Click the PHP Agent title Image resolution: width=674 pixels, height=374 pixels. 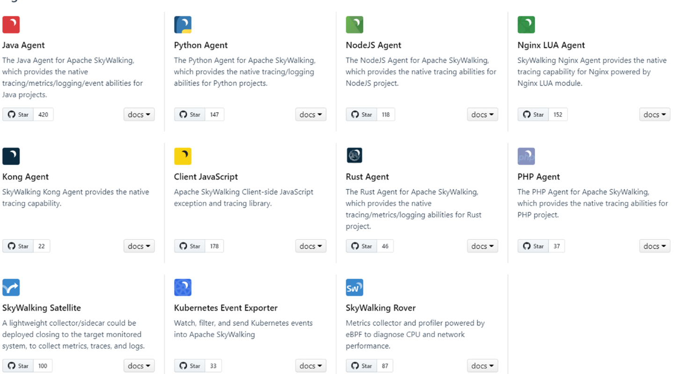tap(539, 177)
